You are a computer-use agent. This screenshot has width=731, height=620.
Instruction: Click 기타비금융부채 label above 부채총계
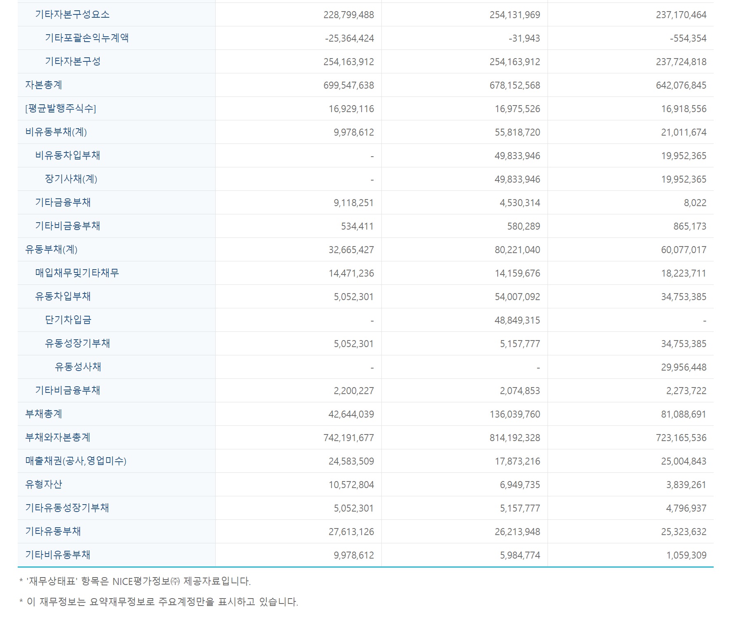point(68,390)
